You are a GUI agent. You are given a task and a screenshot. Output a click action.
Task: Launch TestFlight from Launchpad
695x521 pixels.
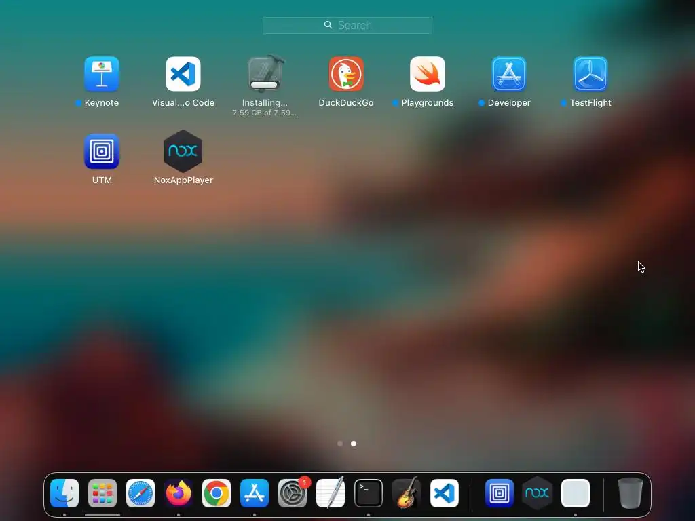tap(590, 74)
